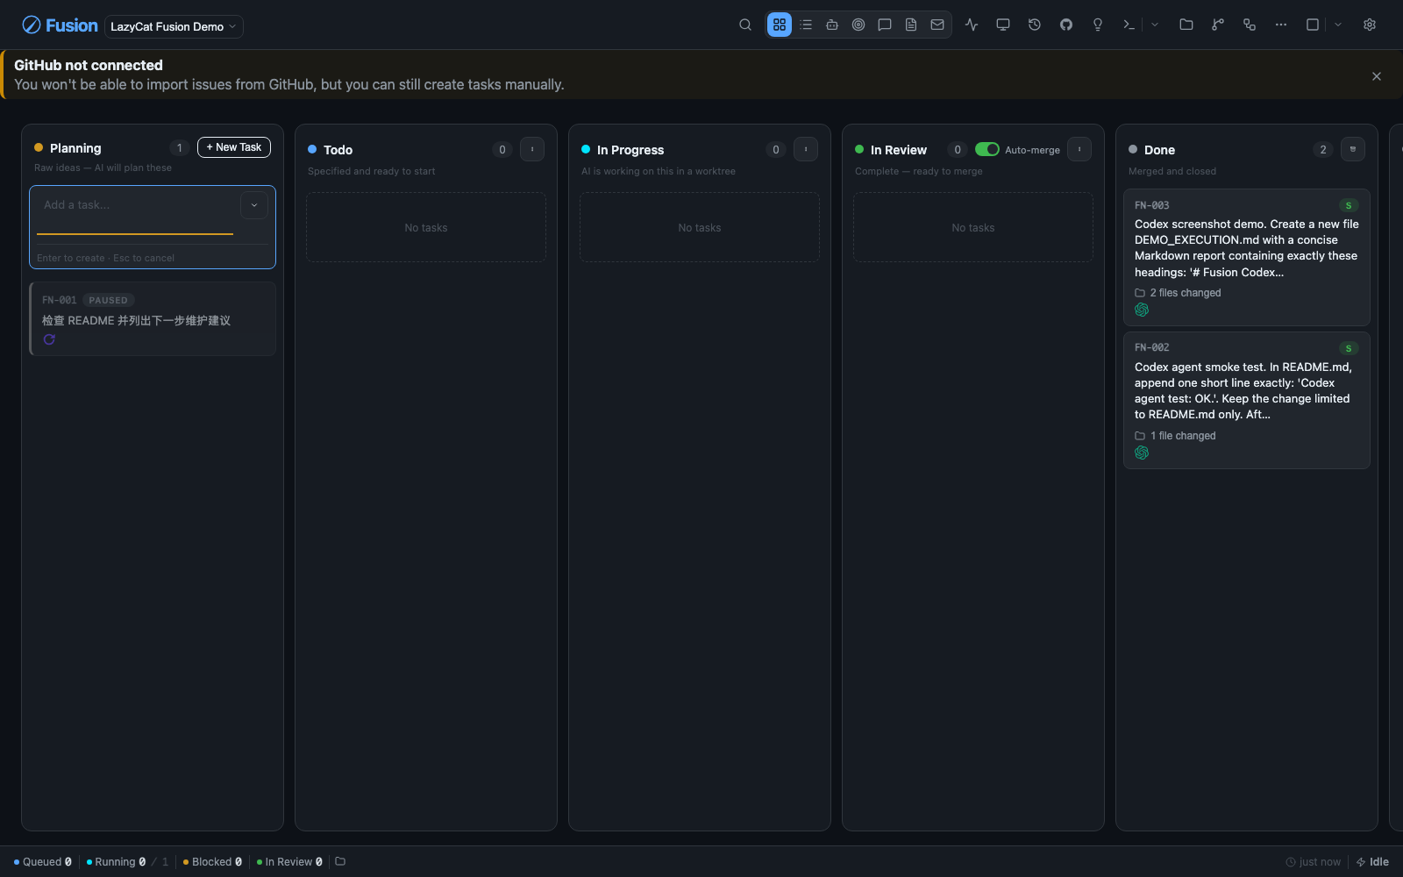Open the In Progress column options menu
1403x877 pixels.
(x=806, y=149)
